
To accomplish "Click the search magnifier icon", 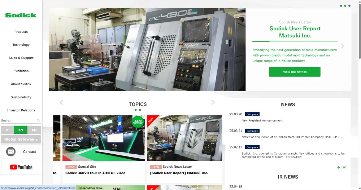I will click(38, 121).
